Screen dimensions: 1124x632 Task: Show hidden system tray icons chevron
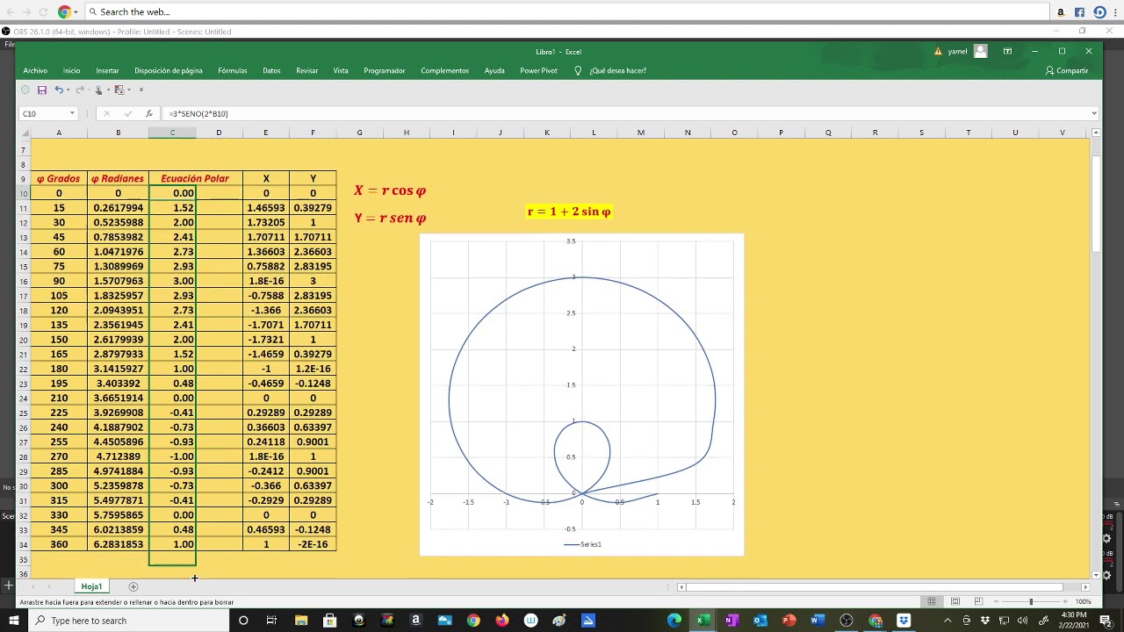(x=947, y=621)
